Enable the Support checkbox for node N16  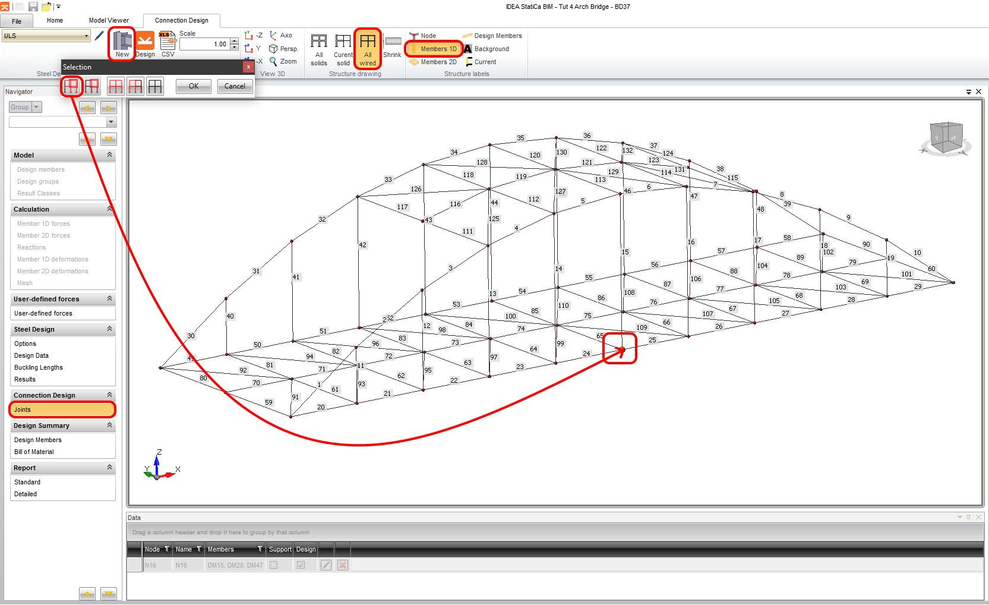pos(273,565)
